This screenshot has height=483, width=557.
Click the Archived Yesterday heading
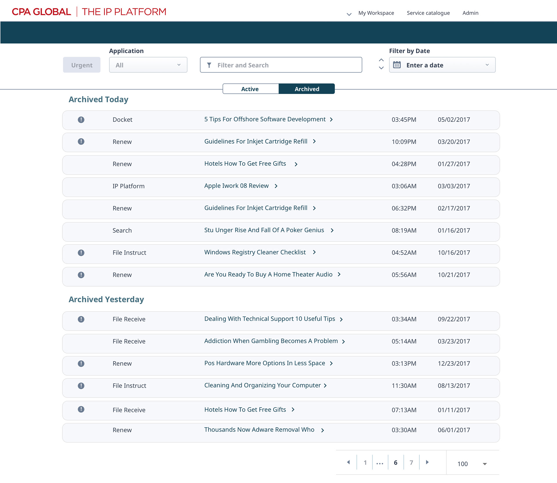(x=106, y=299)
